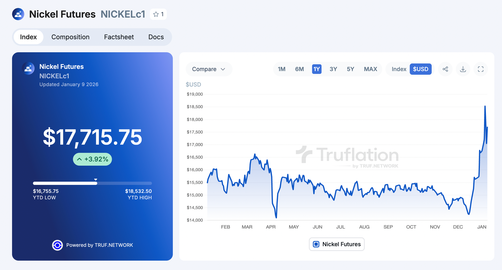Open the Factsheet tab
Image resolution: width=502 pixels, height=270 pixels.
coord(119,37)
